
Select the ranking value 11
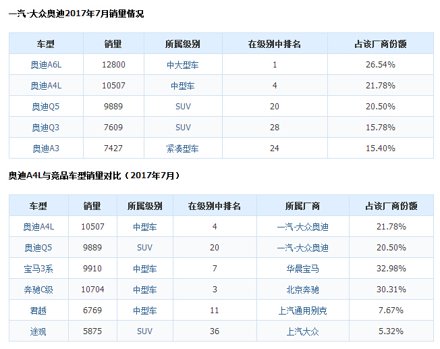pos(215,311)
